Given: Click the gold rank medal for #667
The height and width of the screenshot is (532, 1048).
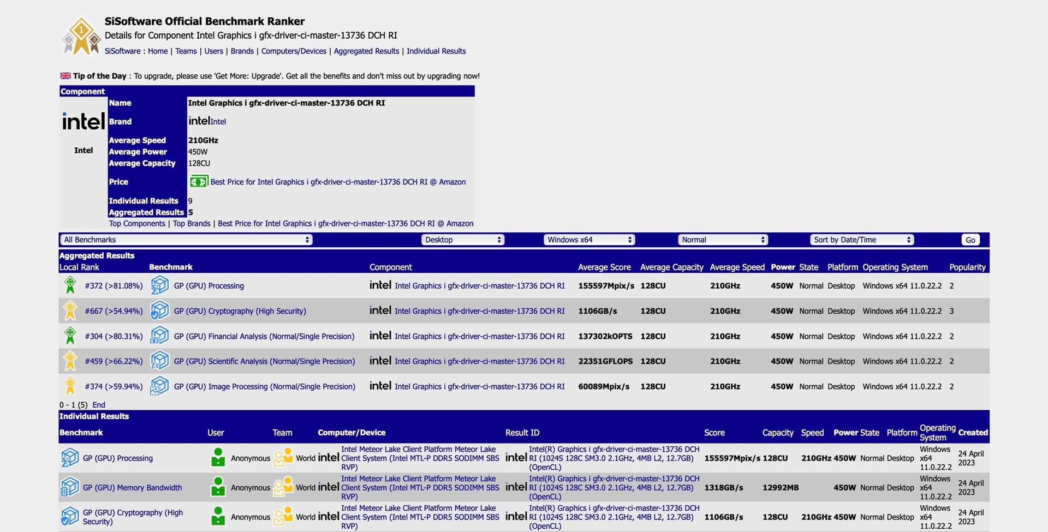Looking at the screenshot, I should click(x=70, y=310).
